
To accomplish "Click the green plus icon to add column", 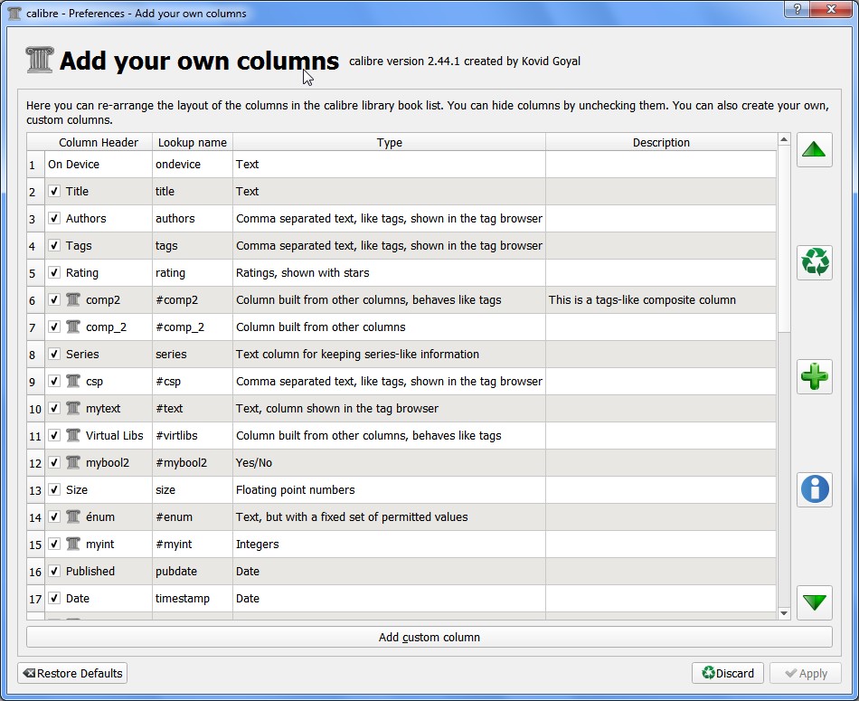I will (x=815, y=376).
